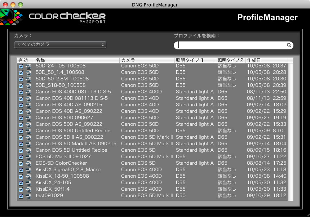
Task: Toggle the KissDX_24-105 enabled checkbox
Action: click(21, 183)
